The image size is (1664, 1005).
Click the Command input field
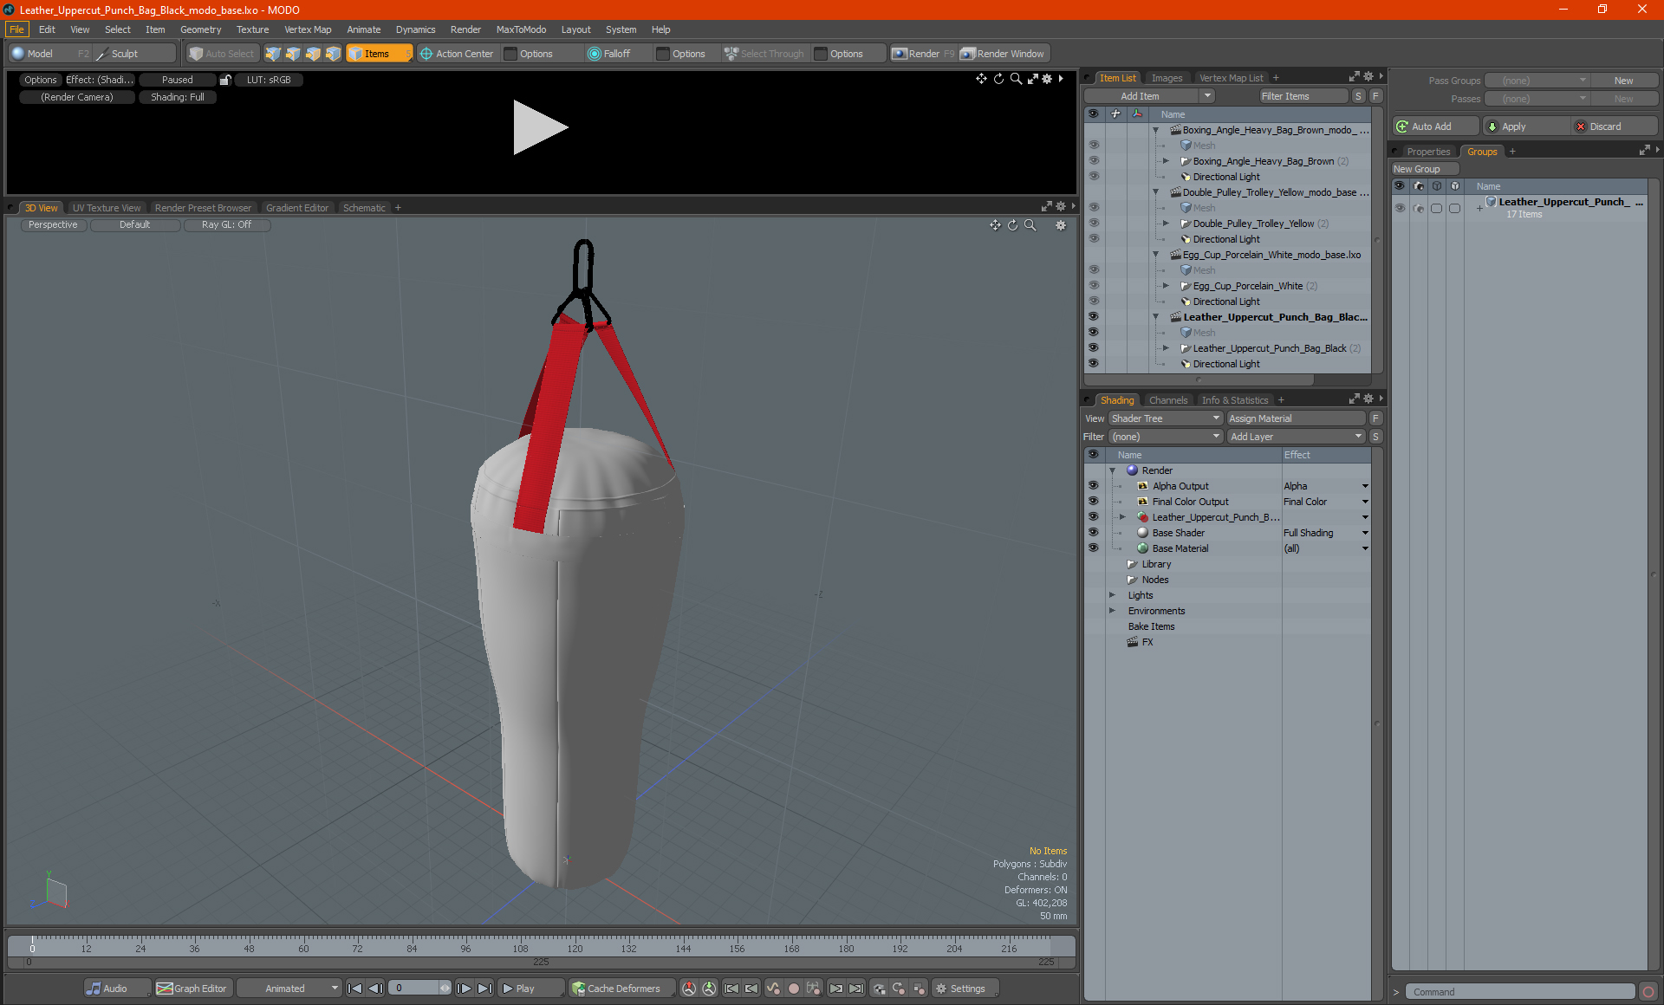click(1520, 992)
